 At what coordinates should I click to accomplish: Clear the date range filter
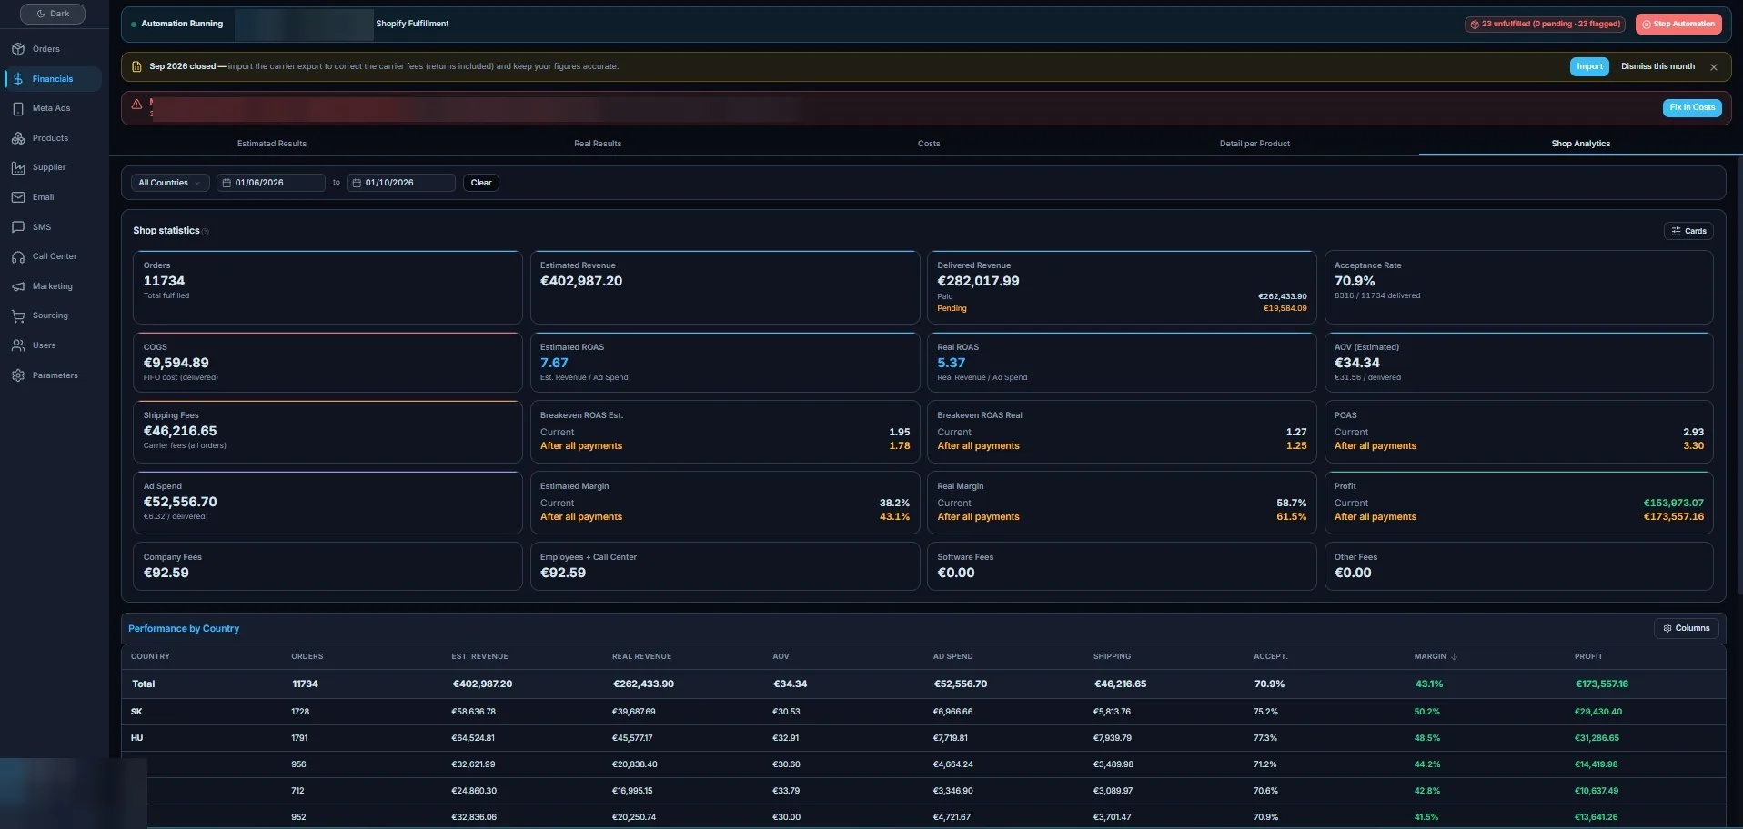481,183
